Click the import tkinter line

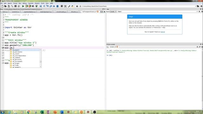(x=18, y=28)
